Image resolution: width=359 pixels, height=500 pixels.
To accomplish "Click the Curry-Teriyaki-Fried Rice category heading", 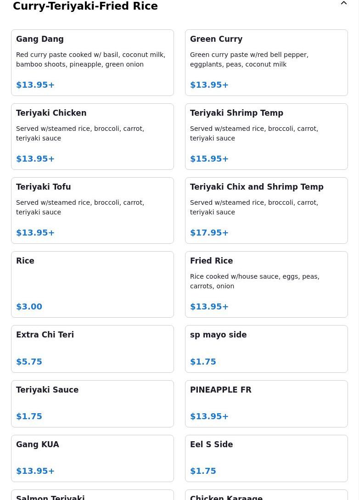I will coord(85,6).
